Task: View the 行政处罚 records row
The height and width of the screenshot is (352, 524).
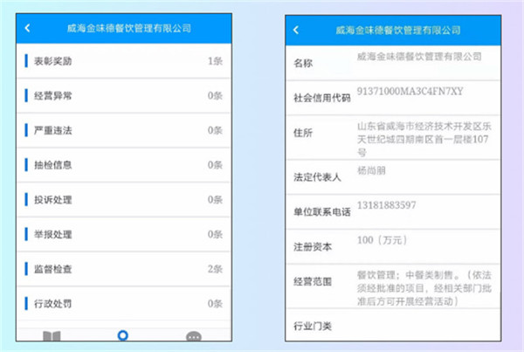Action: [x=128, y=304]
